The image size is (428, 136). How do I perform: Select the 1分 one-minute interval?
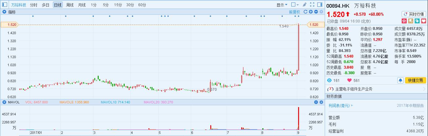(94, 5)
